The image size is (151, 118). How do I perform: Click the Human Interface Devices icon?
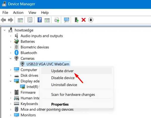click(x=16, y=98)
